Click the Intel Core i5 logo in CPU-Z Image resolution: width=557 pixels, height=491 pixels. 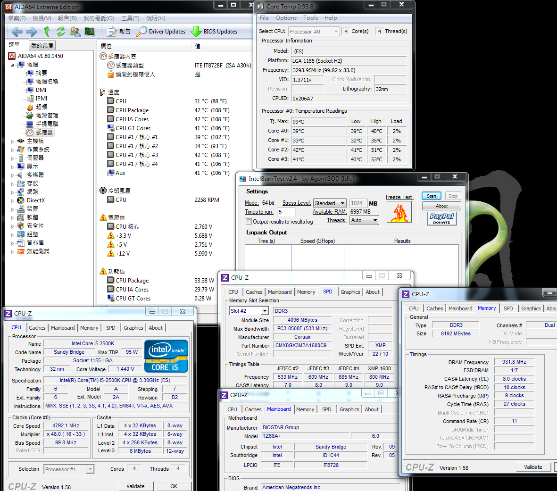click(x=166, y=356)
